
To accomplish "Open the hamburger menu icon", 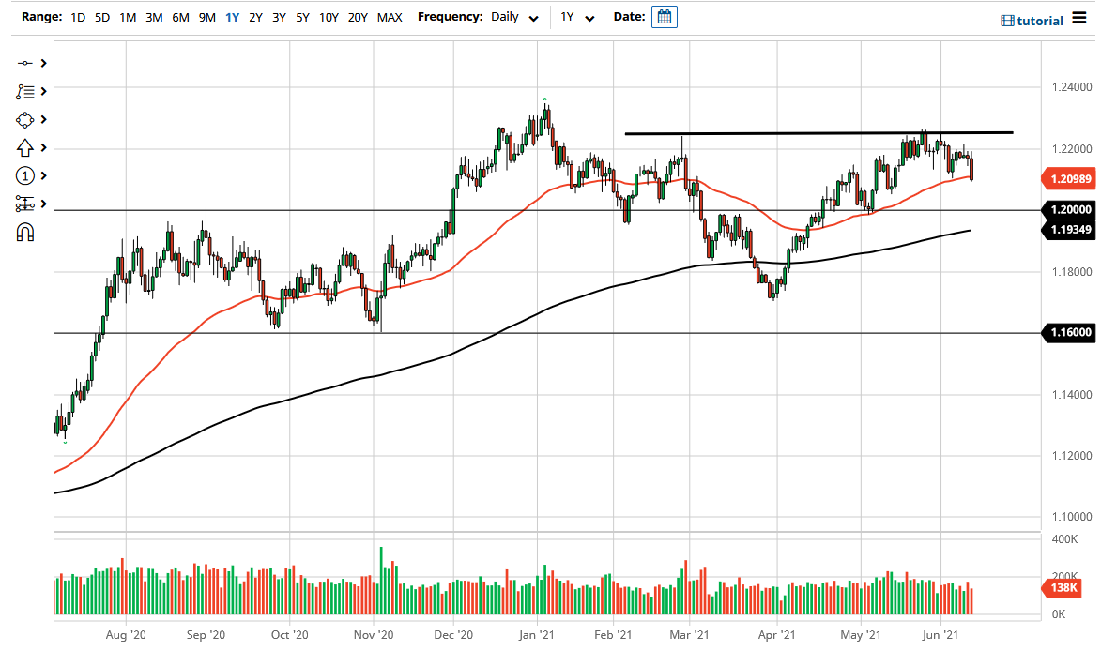I will pyautogui.click(x=1079, y=18).
